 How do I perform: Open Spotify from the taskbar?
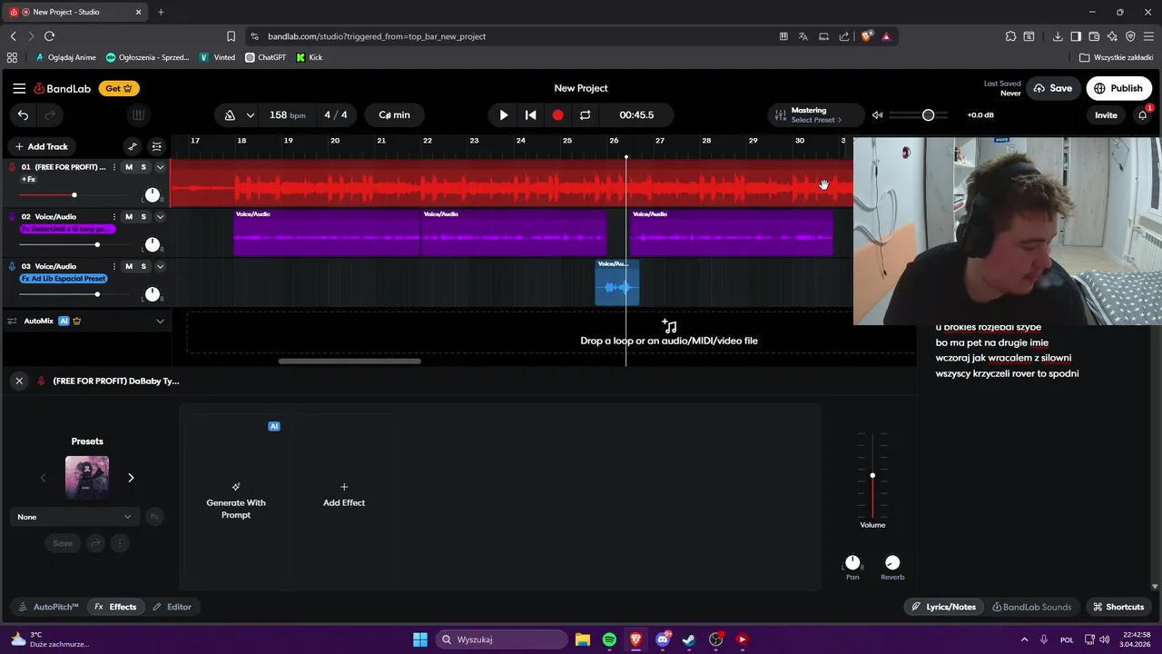(609, 639)
